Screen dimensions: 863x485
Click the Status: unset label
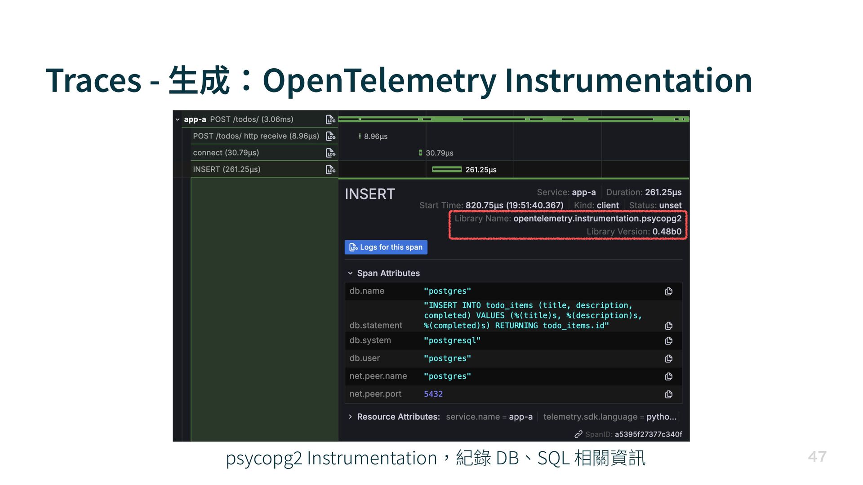coord(655,205)
